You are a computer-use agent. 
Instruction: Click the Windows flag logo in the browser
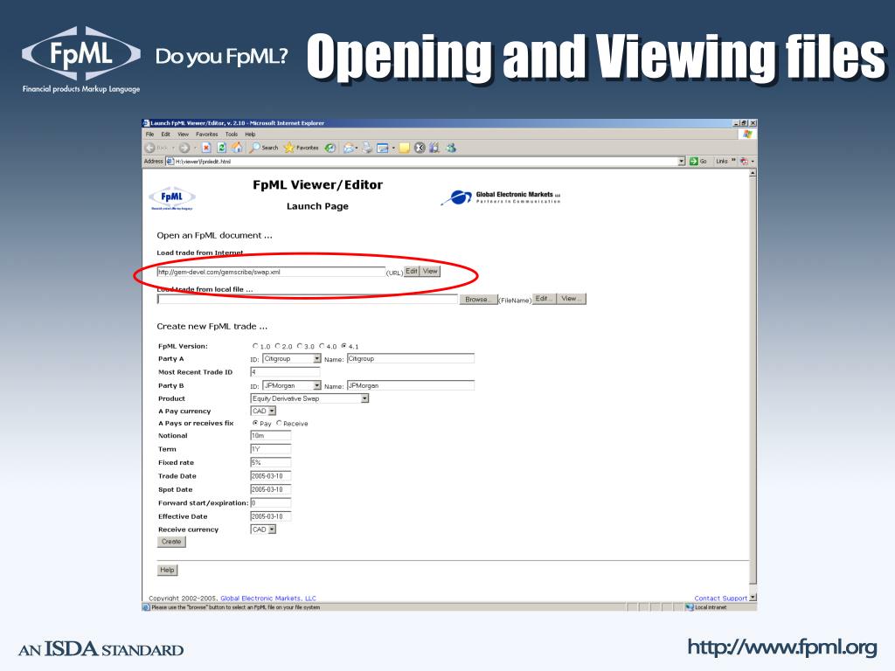[x=747, y=134]
